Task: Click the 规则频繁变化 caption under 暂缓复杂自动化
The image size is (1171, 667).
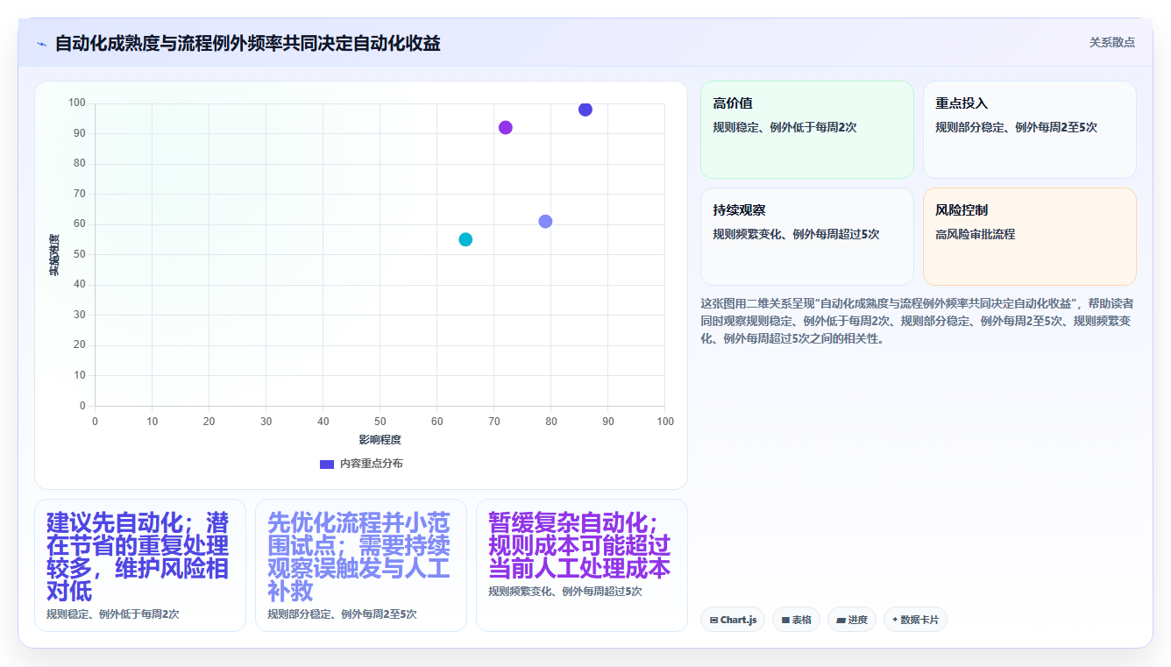Action: click(x=565, y=592)
